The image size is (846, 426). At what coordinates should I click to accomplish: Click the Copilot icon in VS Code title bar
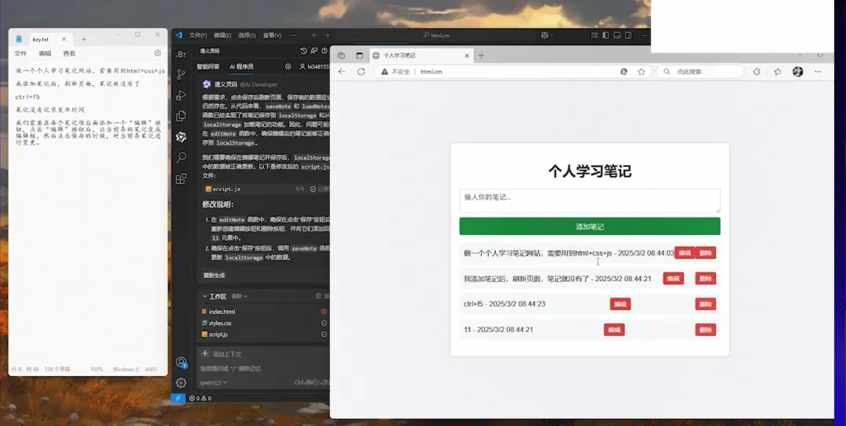544,35
